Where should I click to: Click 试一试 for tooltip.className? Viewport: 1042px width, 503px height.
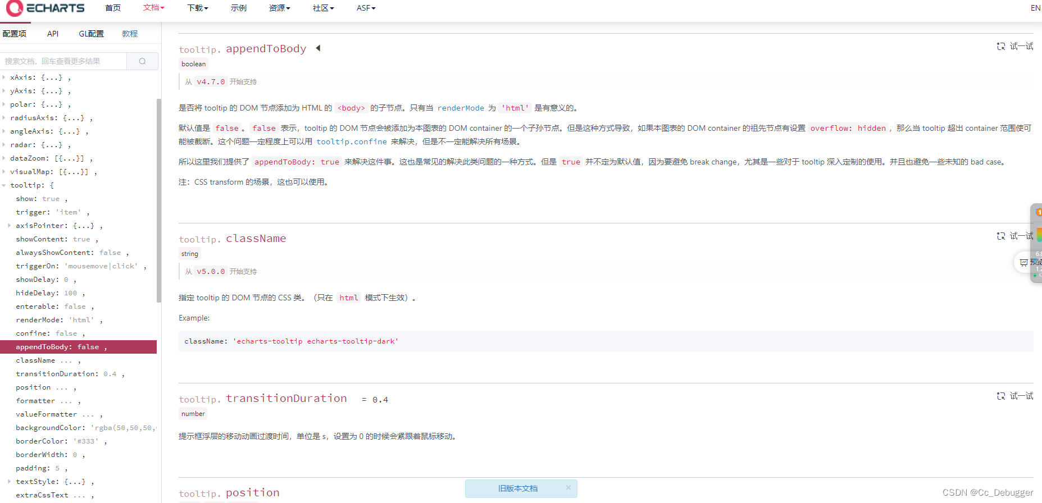pos(1015,236)
